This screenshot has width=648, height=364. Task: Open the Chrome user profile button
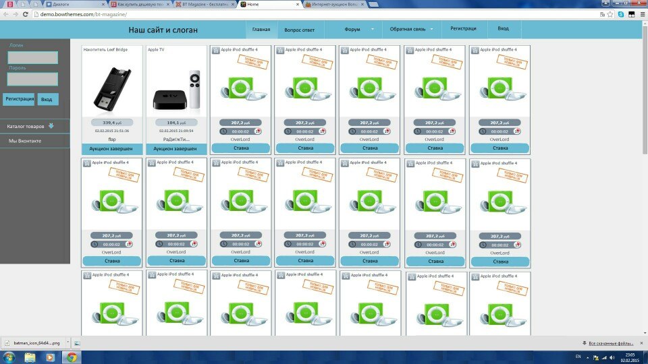click(605, 3)
